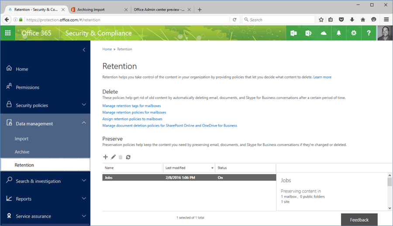Image resolution: width=393 pixels, height=226 pixels.
Task: Open the OneDrive cloud icon
Action: coord(324,33)
